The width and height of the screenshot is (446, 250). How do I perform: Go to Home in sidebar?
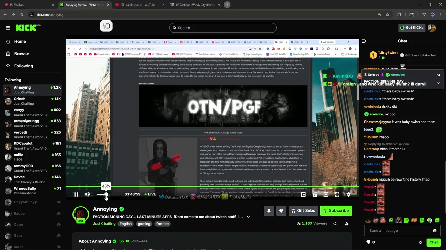tap(20, 41)
